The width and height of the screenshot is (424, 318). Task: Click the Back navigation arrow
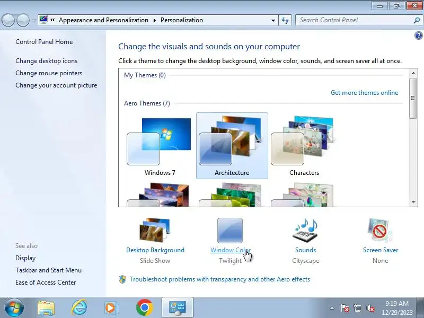(8, 20)
